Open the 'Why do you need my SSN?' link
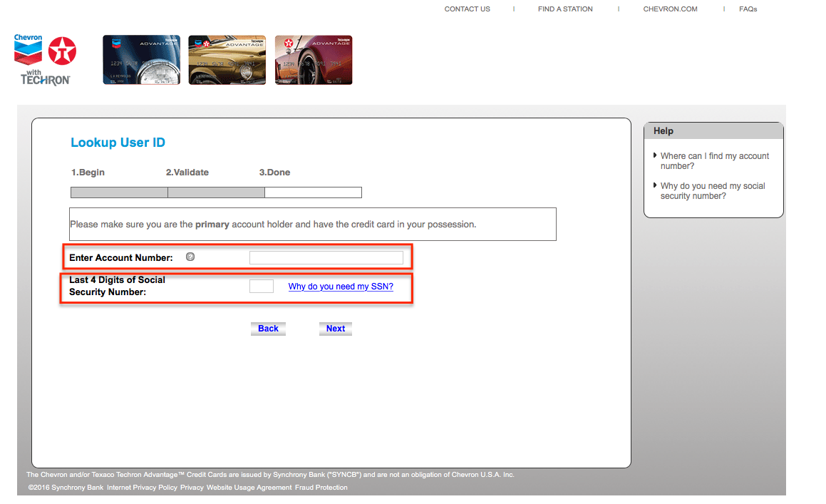This screenshot has width=826, height=504. (x=341, y=287)
